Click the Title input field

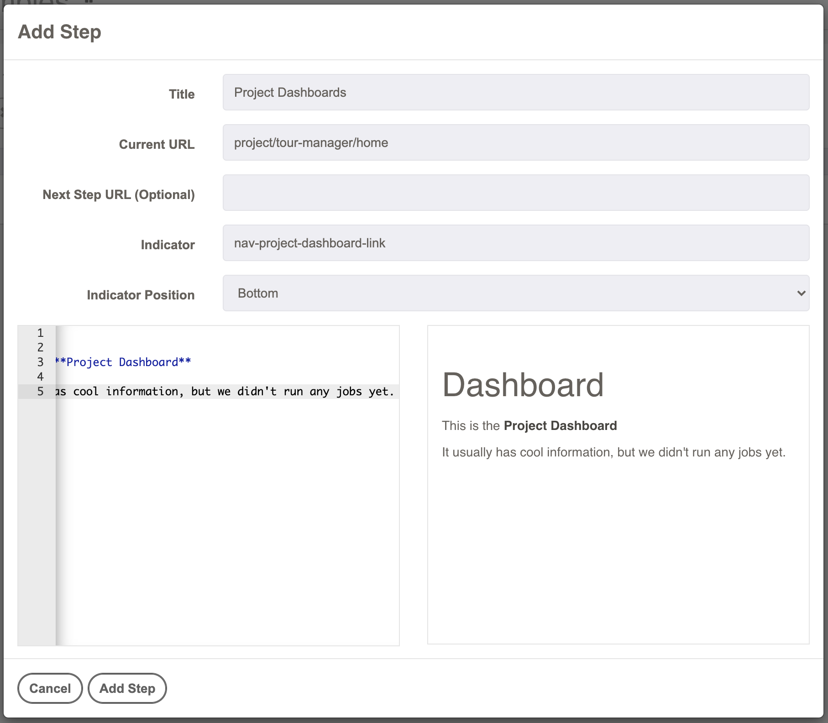[x=516, y=92]
